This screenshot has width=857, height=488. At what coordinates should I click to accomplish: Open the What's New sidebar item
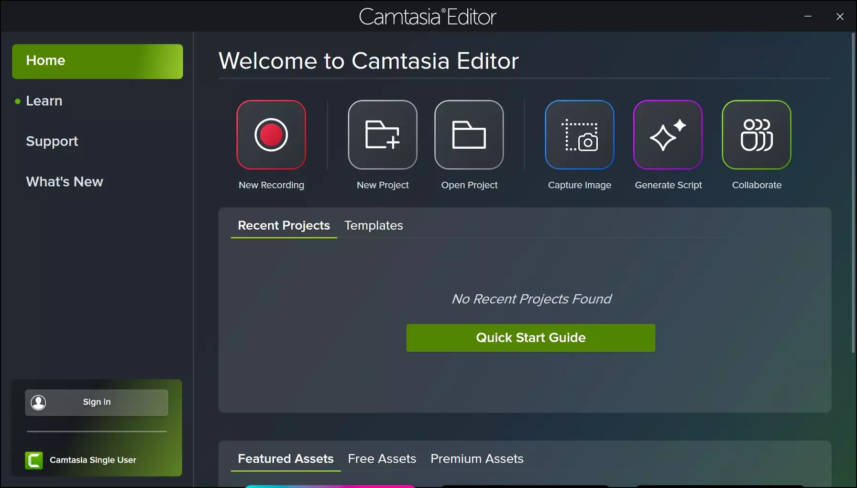pos(65,182)
